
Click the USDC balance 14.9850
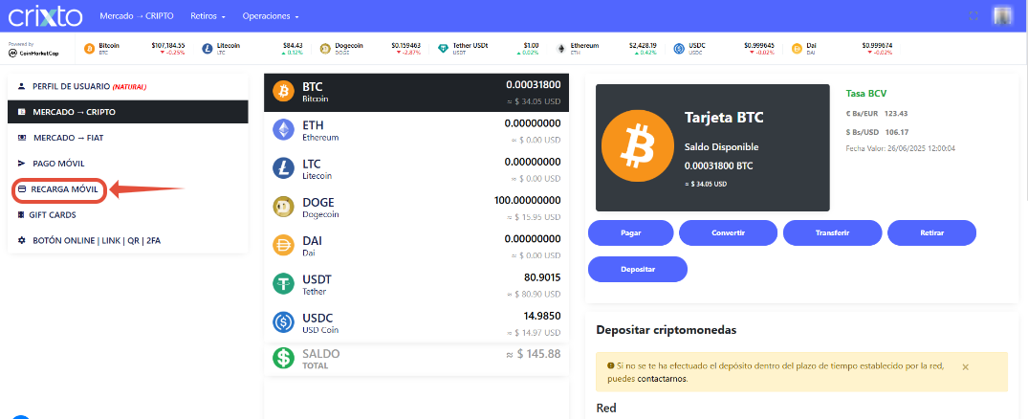[x=542, y=316]
